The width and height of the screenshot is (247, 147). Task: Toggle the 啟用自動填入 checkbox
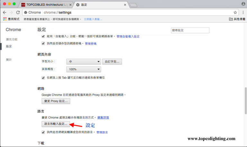[43, 36]
